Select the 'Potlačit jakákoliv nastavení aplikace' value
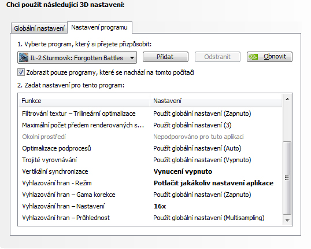Viewport: 311px width, 249px height. coord(214,183)
